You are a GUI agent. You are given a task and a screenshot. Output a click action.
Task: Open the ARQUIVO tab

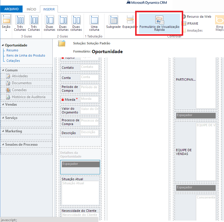point(11,9)
